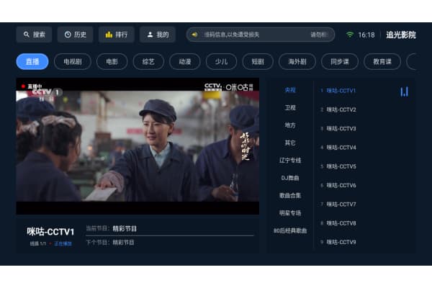Click the Wi-Fi status icon
Viewport: 432px width, 288px height.
coord(350,35)
